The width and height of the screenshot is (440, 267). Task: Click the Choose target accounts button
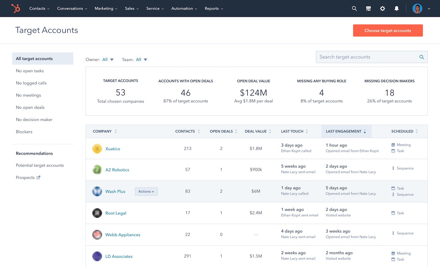[x=388, y=30]
